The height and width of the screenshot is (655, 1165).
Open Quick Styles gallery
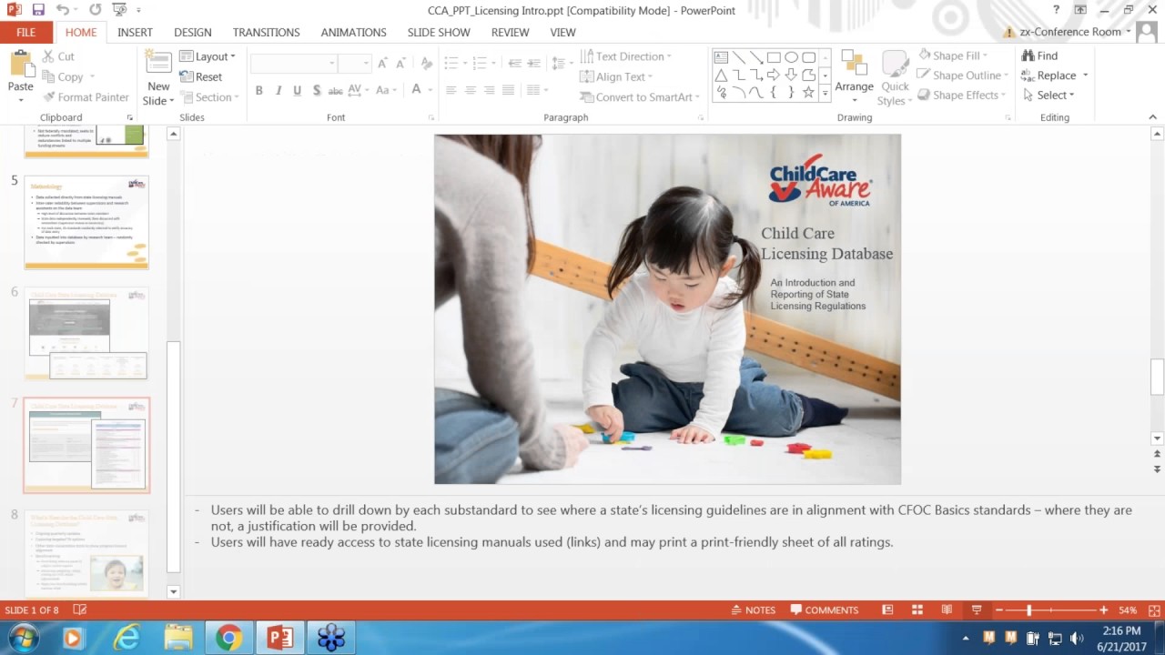(895, 78)
